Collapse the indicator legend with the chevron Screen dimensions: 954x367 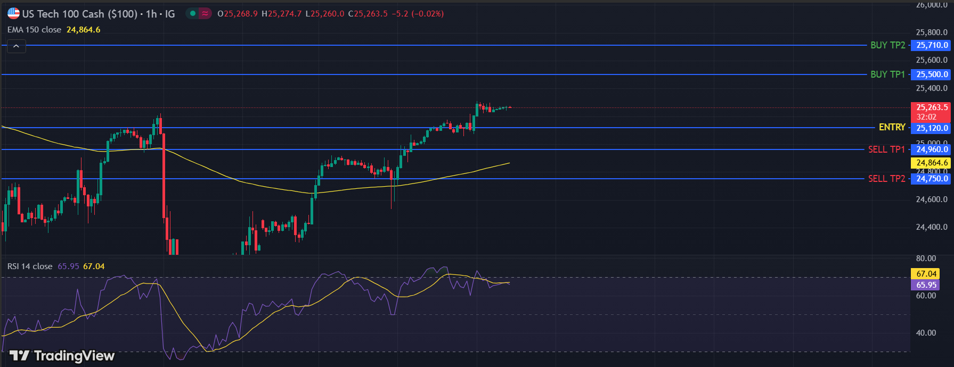click(16, 46)
